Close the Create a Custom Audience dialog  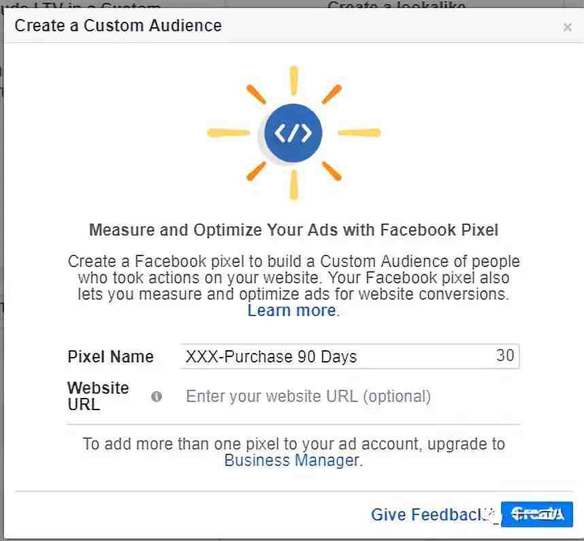pyautogui.click(x=567, y=27)
